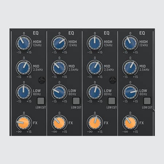164x164 pixels.
Task: Click the LOW CUT text on channel three
Action: tap(112, 108)
